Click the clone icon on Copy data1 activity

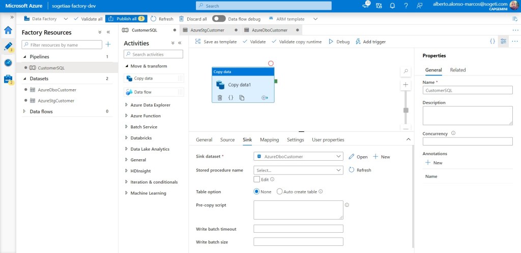coord(242,97)
